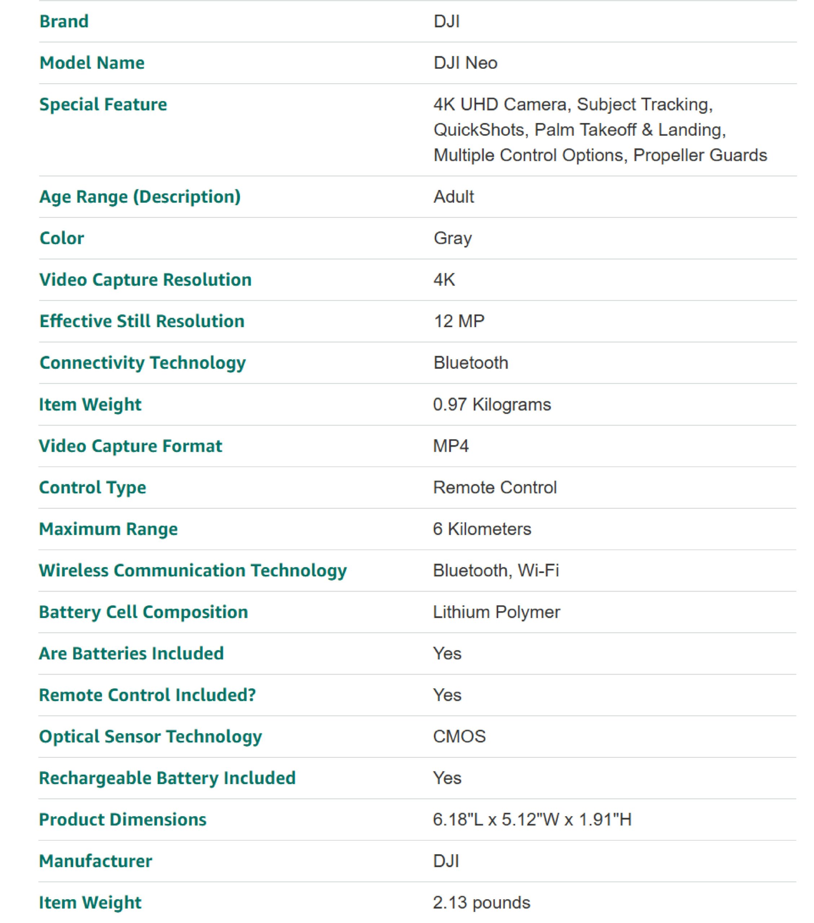This screenshot has width=814, height=923.
Task: Select the 6 Kilometers range value
Action: click(x=482, y=529)
